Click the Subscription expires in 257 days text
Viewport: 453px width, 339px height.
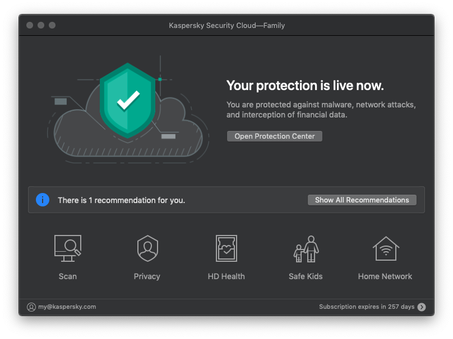click(x=367, y=307)
